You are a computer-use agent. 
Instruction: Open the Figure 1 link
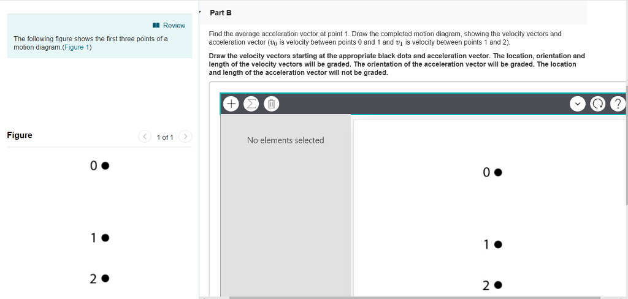[77, 47]
